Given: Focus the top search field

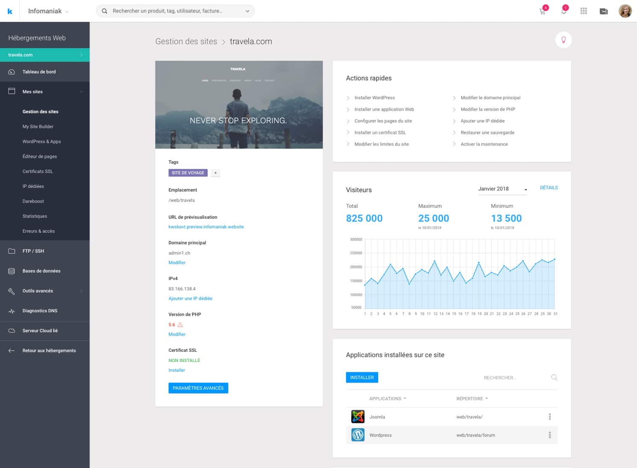Looking at the screenshot, I should coord(175,11).
